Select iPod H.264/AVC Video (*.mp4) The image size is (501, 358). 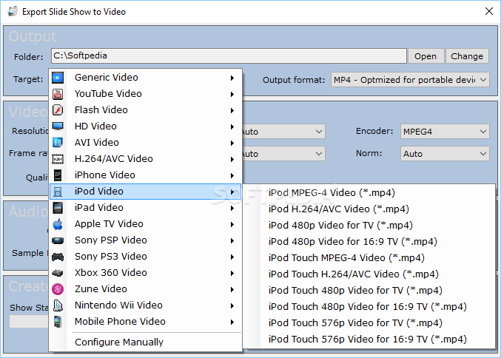tap(369, 209)
